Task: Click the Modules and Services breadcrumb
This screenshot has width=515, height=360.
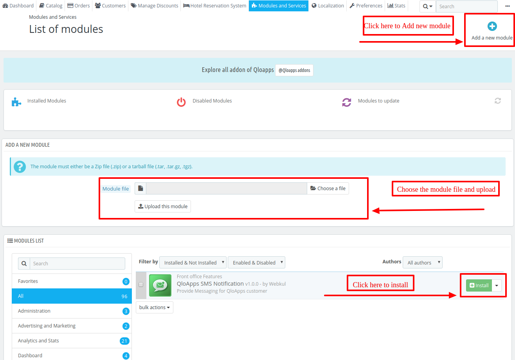Action: coord(53,17)
